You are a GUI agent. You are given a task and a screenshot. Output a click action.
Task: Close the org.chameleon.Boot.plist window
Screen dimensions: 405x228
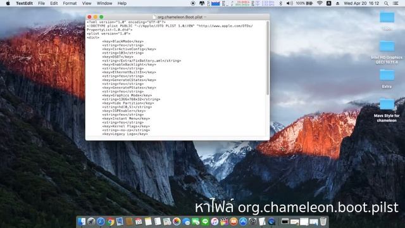[89, 17]
